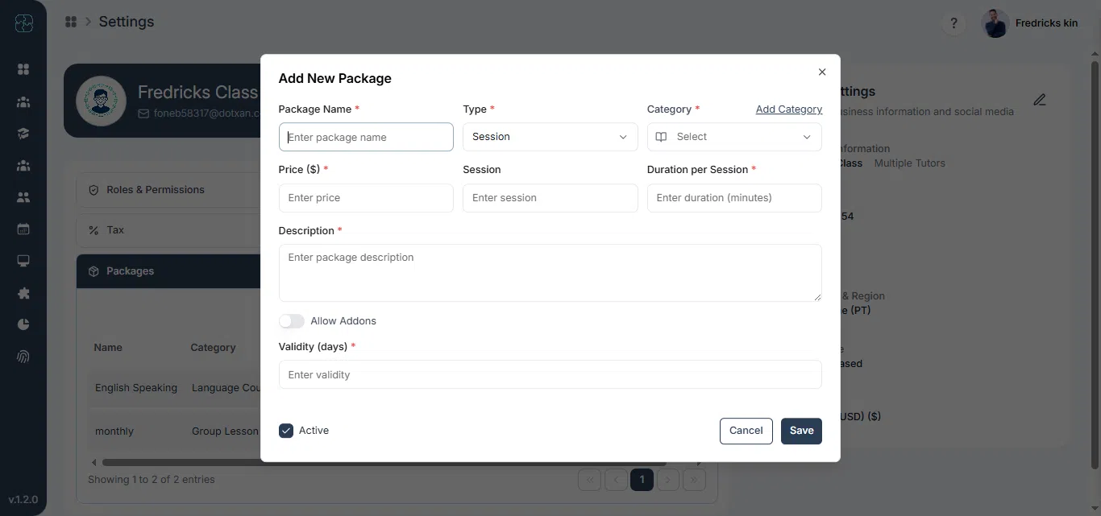Uncheck the Active checkbox

(286, 431)
